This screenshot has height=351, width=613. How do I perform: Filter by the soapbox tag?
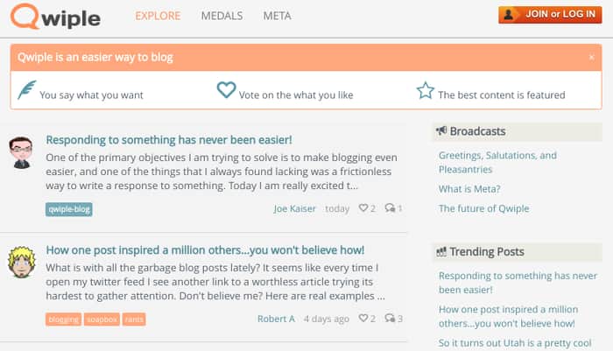[x=102, y=319]
